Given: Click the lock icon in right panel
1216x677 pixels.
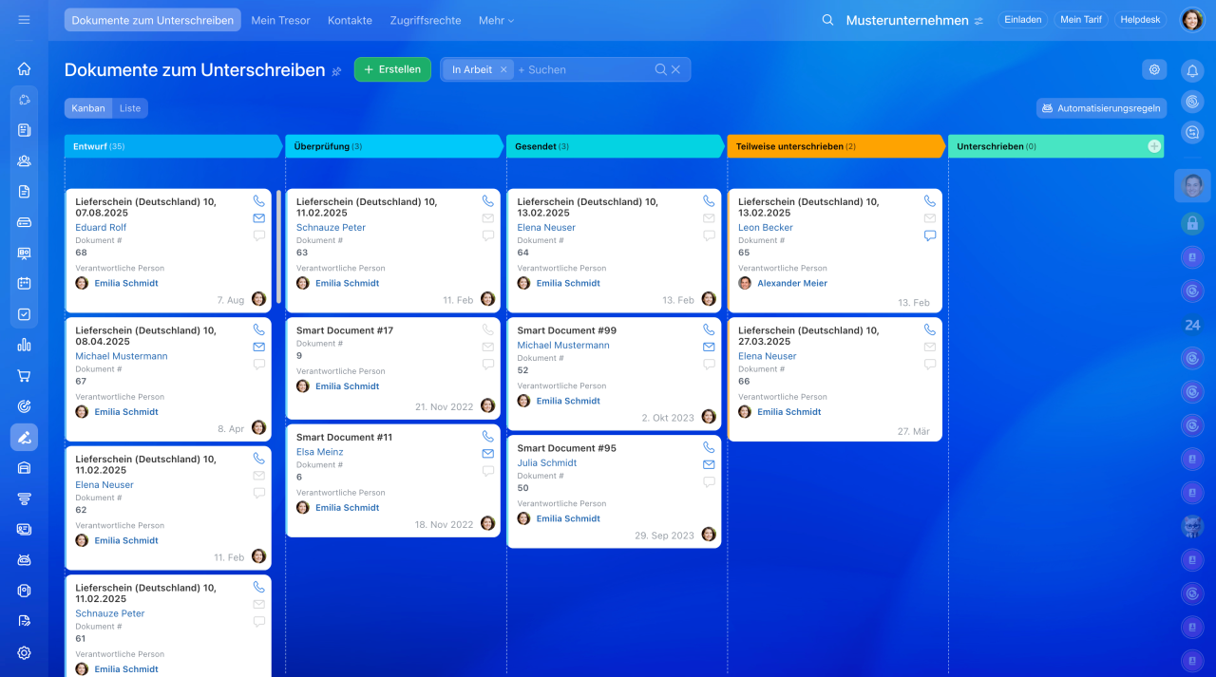Looking at the screenshot, I should click(x=1192, y=223).
